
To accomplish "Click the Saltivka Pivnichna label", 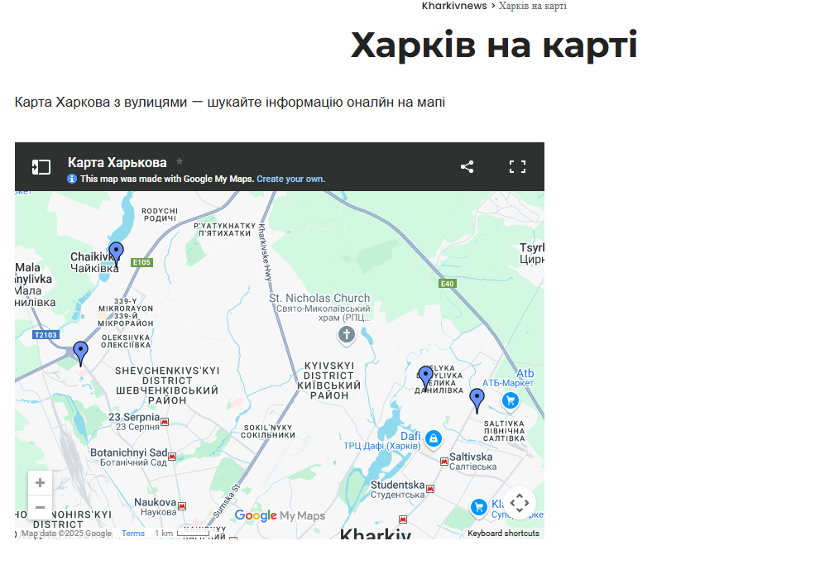I will 504,431.
